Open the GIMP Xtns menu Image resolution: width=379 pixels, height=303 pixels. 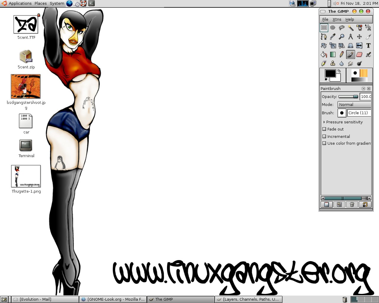[337, 19]
